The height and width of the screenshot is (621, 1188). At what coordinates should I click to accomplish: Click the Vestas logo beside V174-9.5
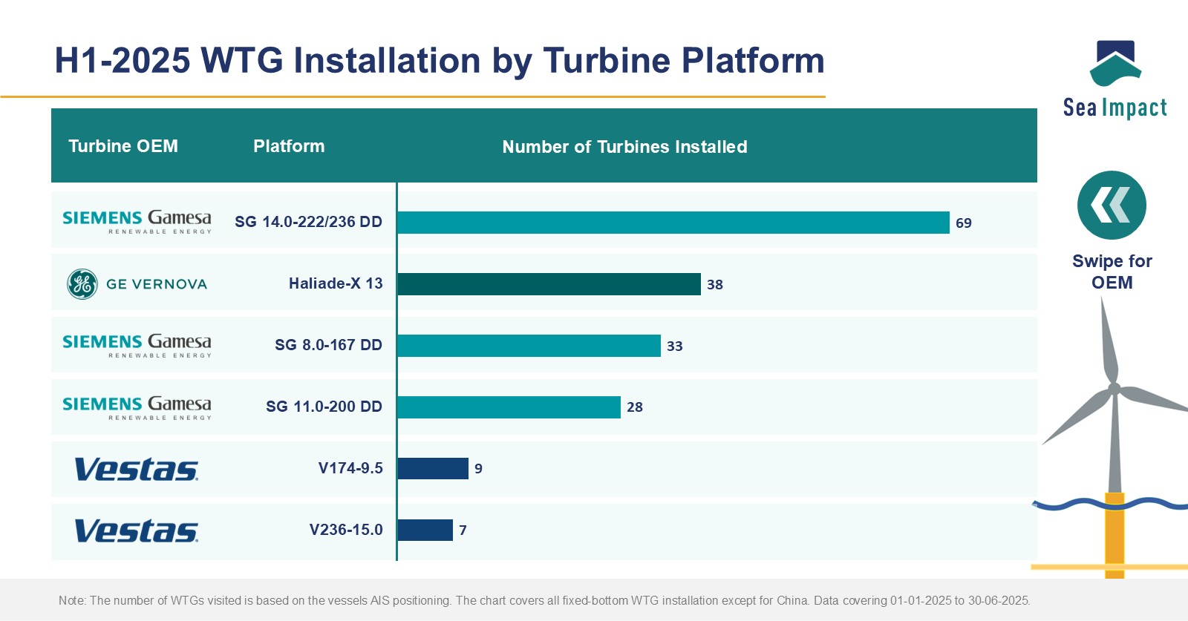click(136, 470)
